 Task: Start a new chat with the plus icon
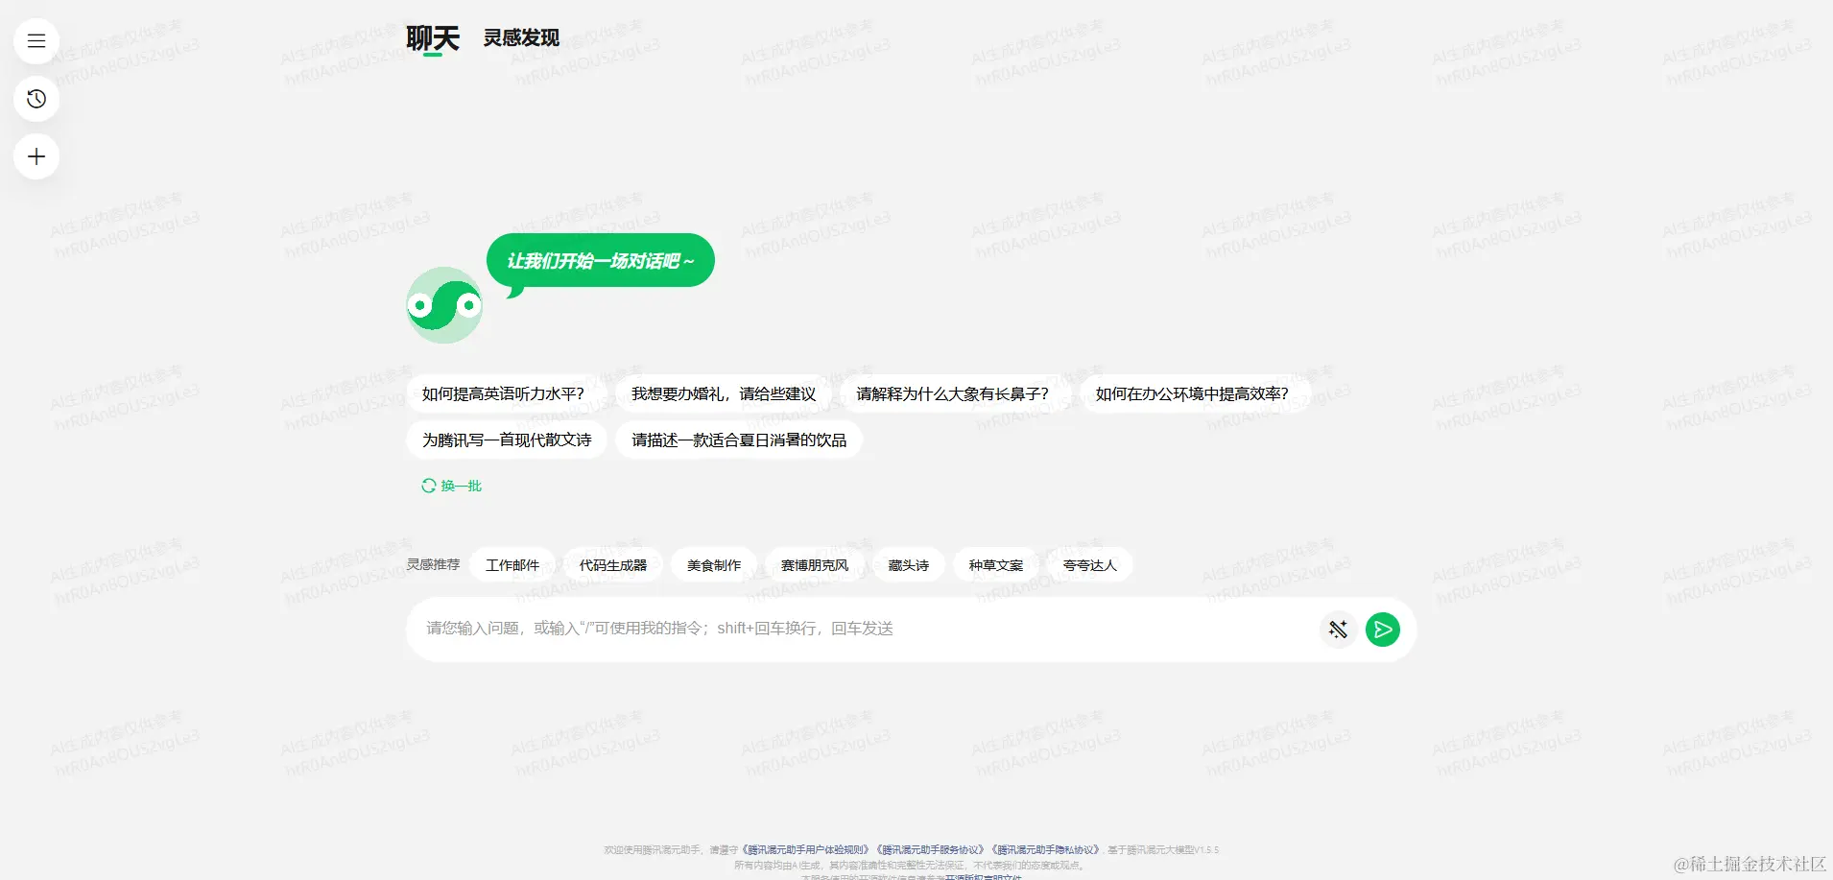coord(36,156)
